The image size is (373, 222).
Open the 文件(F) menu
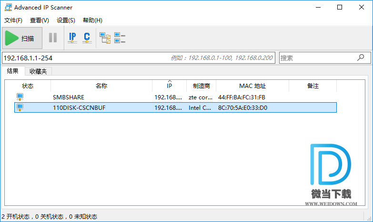pyautogui.click(x=13, y=20)
